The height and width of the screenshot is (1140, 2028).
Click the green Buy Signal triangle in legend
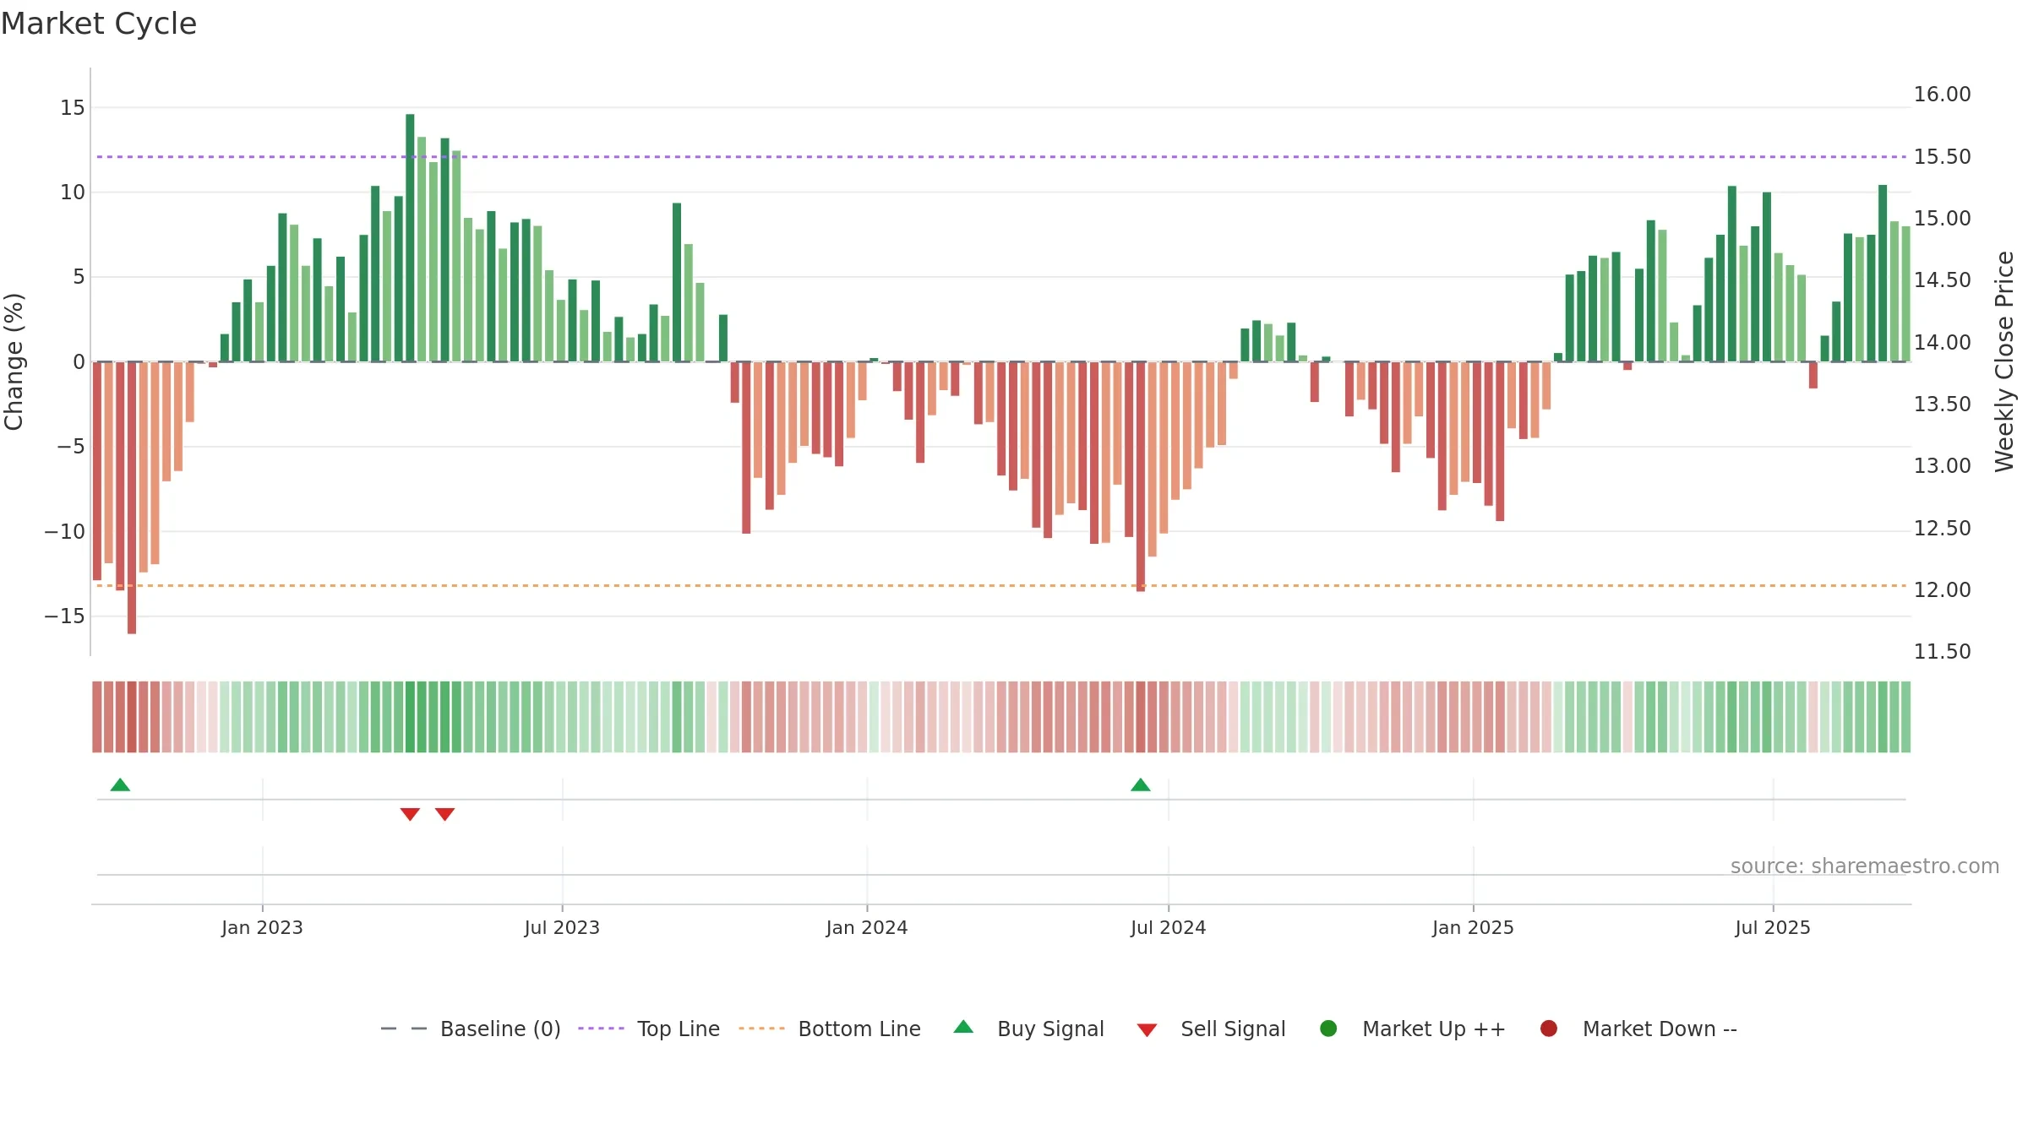pyautogui.click(x=963, y=1027)
